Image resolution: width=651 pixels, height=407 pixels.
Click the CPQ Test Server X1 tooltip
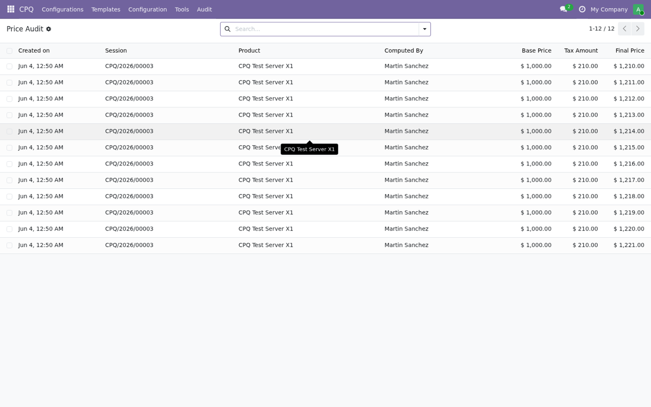pyautogui.click(x=309, y=149)
